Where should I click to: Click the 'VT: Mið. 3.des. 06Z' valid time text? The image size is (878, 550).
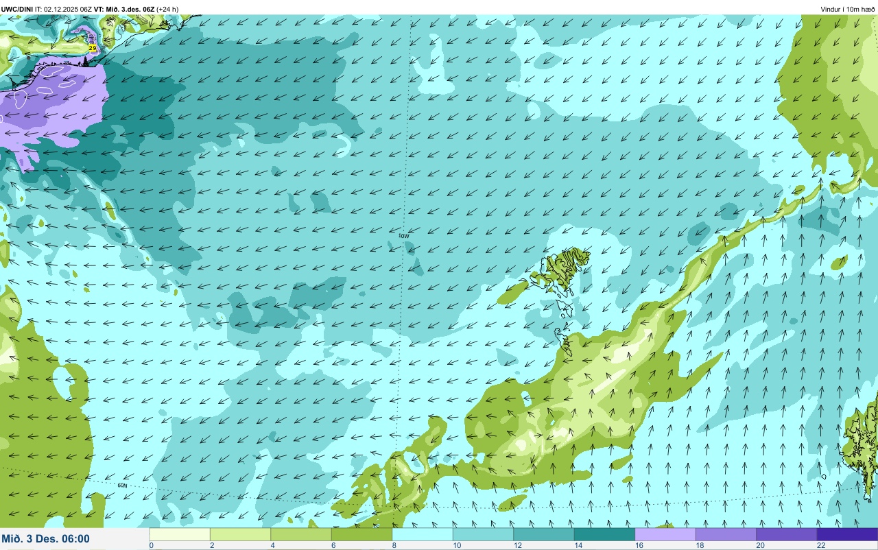(125, 9)
